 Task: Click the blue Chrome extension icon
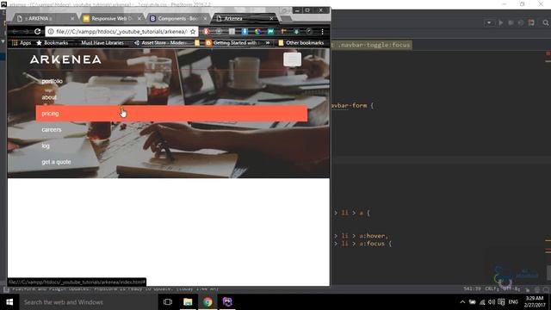click(245, 32)
